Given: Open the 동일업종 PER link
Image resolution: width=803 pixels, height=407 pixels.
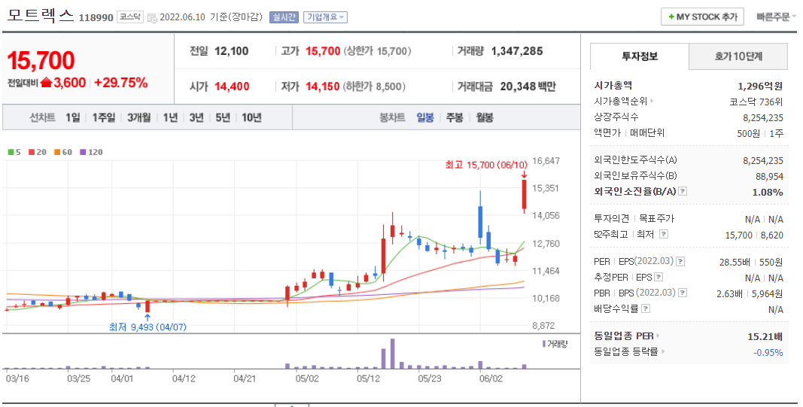Looking at the screenshot, I should click(627, 336).
